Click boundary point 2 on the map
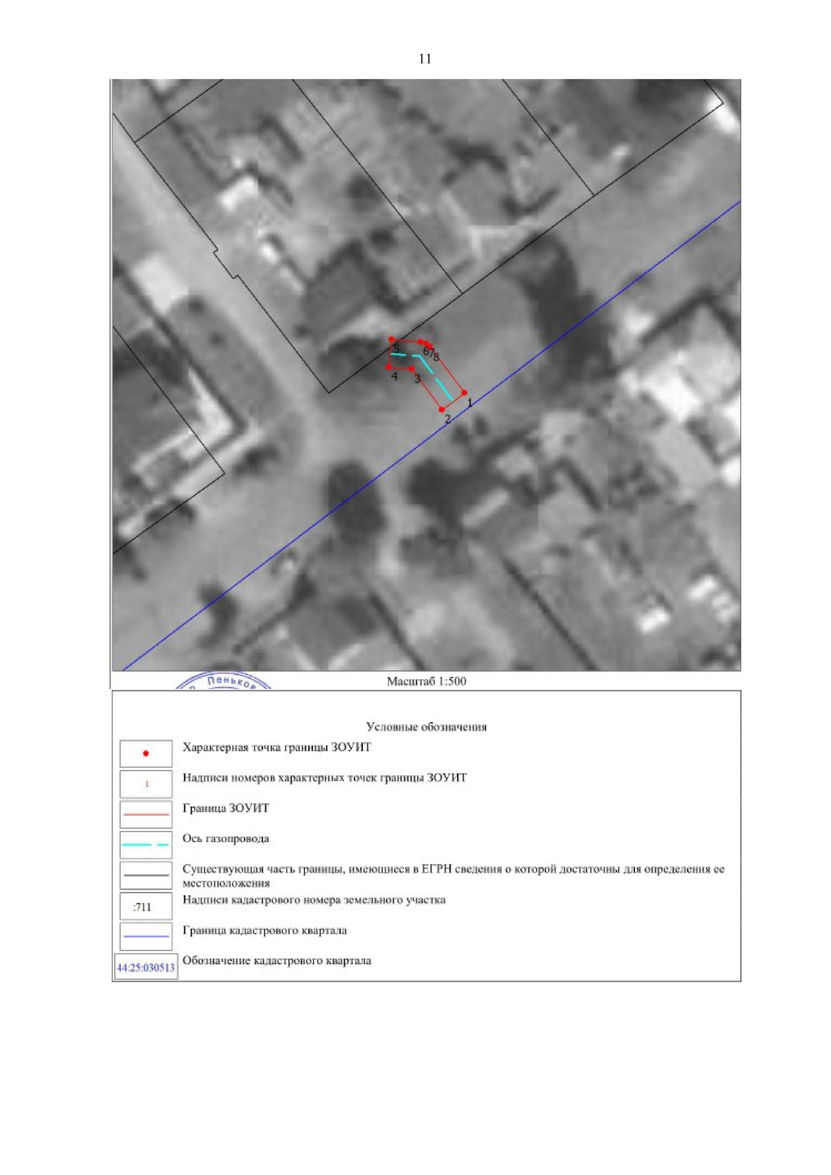The height and width of the screenshot is (1175, 831). 442,410
